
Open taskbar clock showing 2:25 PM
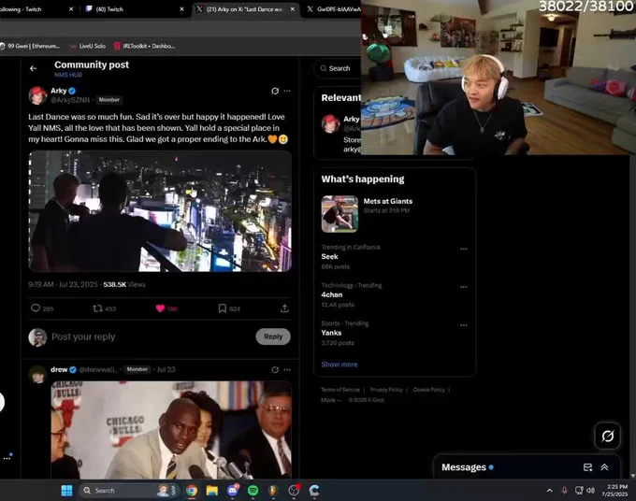pyautogui.click(x=614, y=491)
